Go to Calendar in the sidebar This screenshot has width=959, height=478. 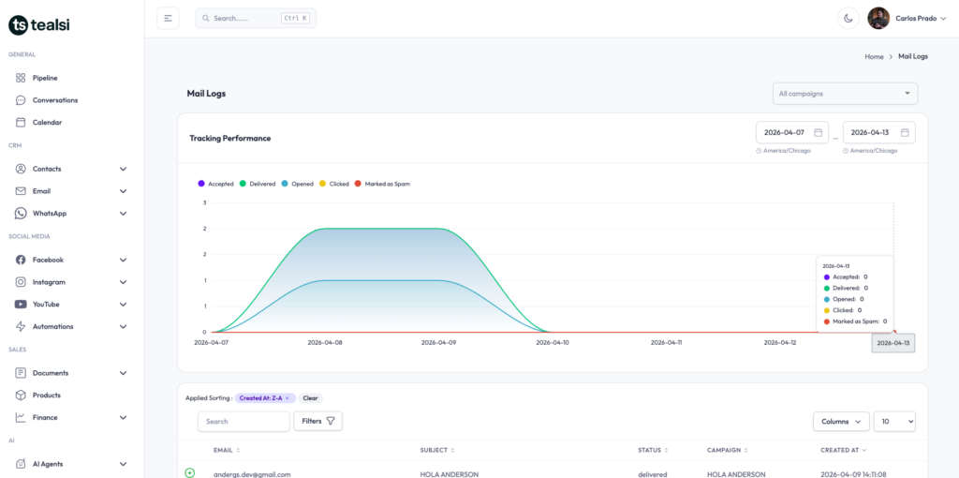click(x=47, y=123)
